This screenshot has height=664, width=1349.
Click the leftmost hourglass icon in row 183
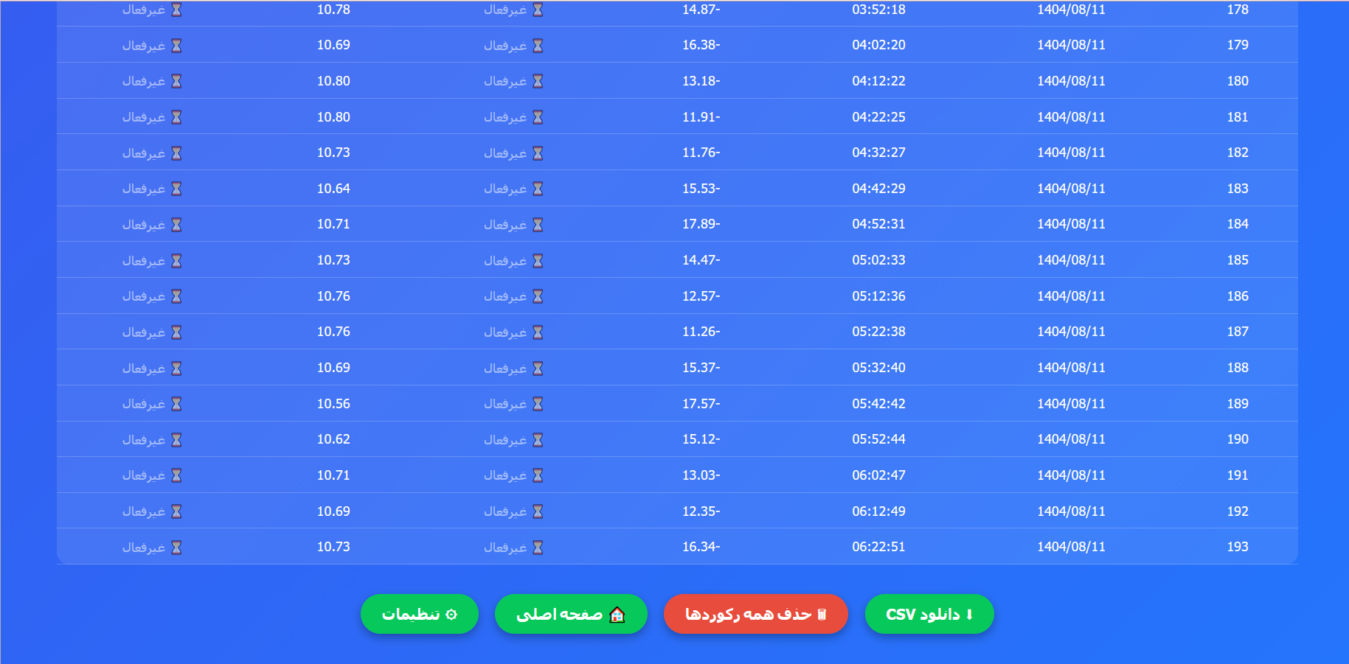click(x=176, y=189)
